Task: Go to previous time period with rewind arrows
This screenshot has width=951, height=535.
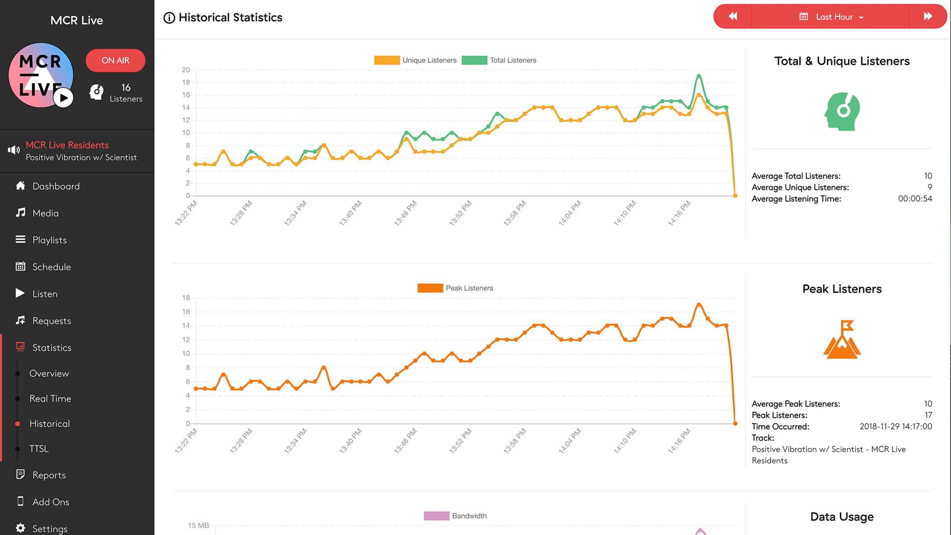Action: 733,16
